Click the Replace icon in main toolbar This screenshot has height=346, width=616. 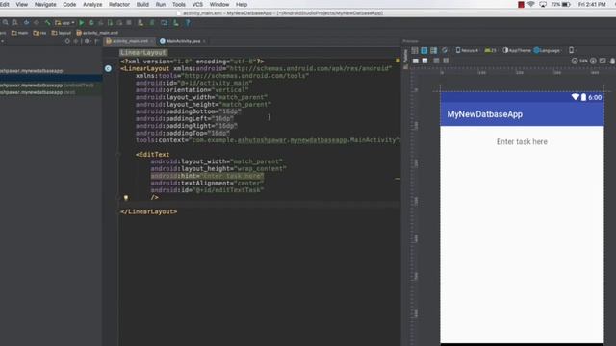coord(15,23)
